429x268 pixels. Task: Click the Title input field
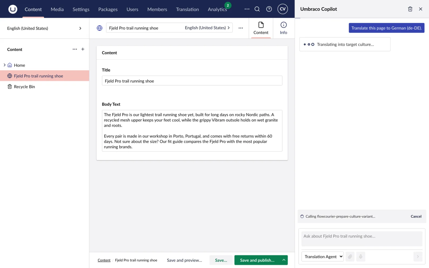coord(192,81)
